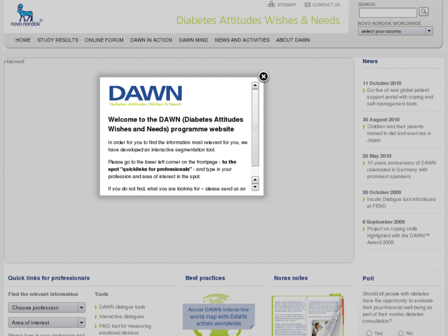The image size is (448, 336).
Task: Click the sitemap icon in header
Action: 271,4
